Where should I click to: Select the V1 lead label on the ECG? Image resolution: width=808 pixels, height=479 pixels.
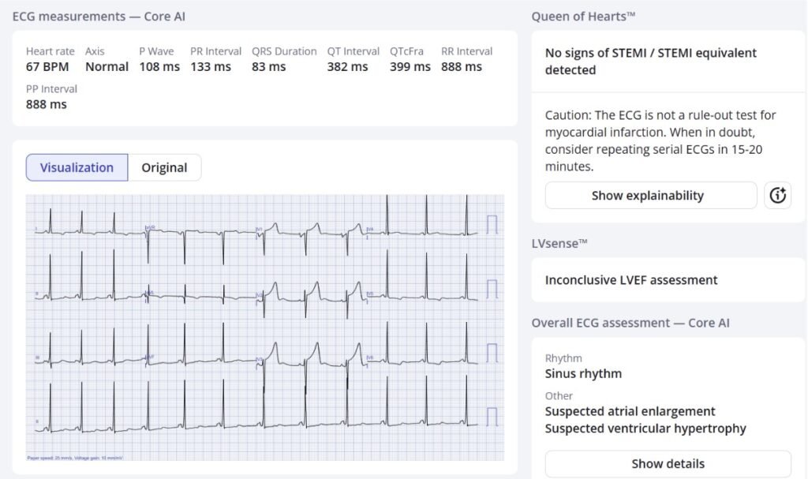[259, 229]
